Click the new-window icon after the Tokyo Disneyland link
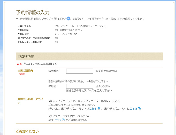Screen dimensions: 176x135 click(99, 109)
